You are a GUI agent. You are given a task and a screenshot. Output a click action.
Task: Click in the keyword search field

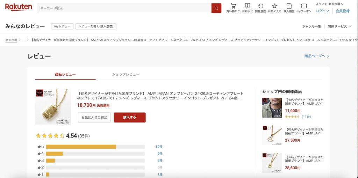[124, 8]
